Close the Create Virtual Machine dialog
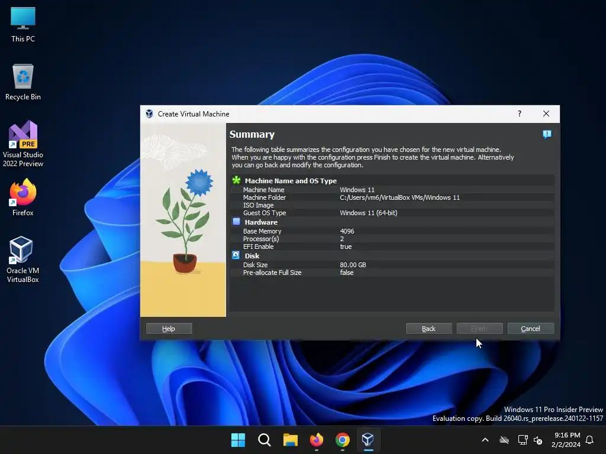This screenshot has height=454, width=606. coord(546,113)
